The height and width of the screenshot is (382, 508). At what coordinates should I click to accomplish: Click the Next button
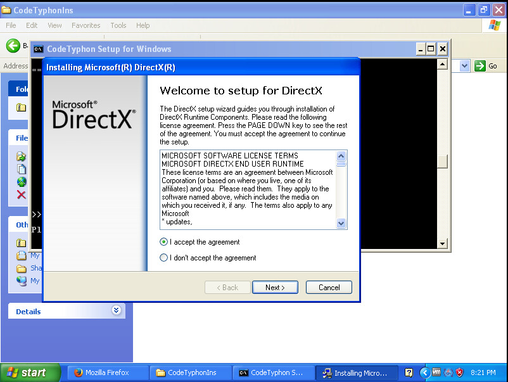point(275,288)
